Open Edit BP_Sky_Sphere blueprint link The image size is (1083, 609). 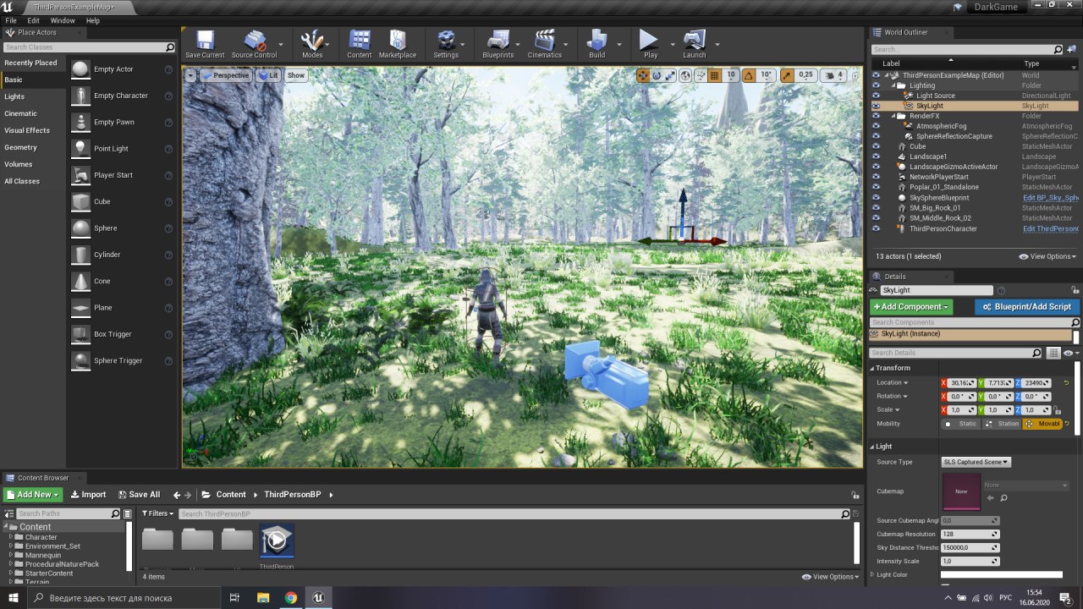point(1051,198)
